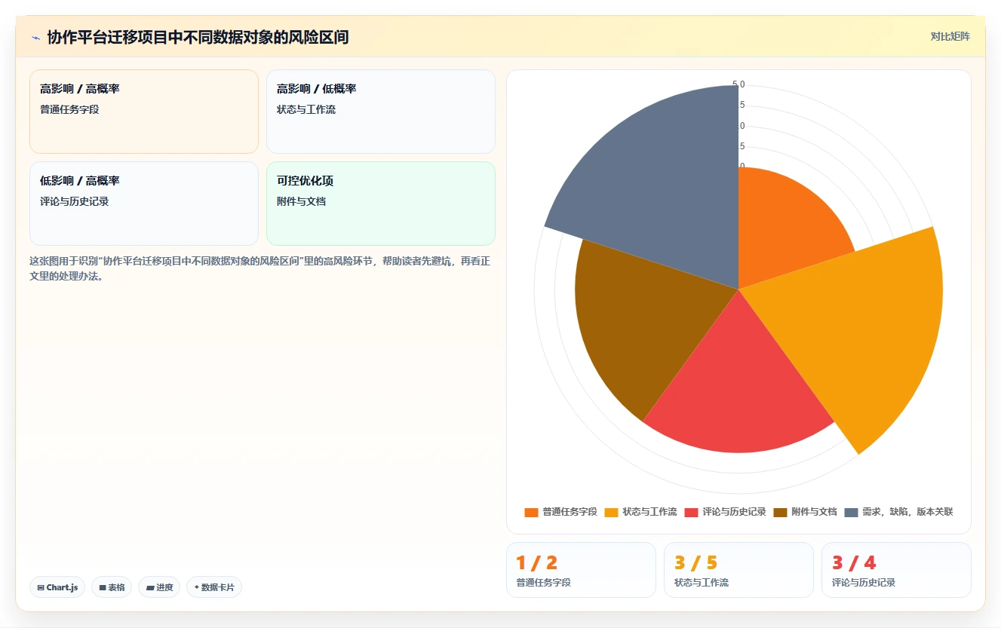Click the 表格 tag chip
The image size is (1001, 628).
point(112,587)
